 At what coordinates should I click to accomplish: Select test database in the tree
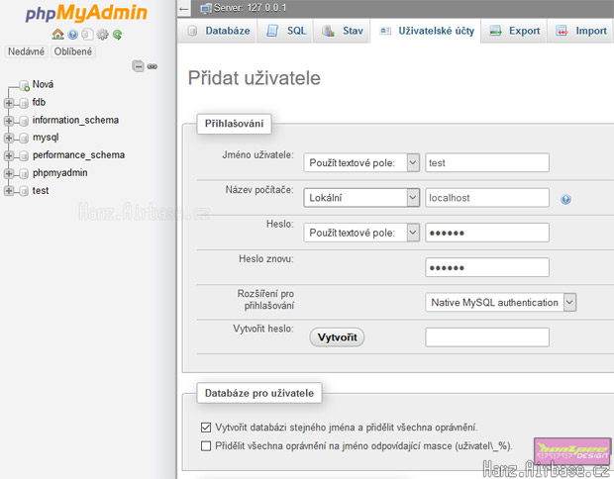41,191
